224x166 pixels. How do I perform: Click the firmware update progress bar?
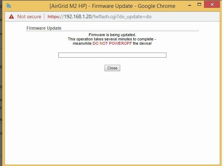click(x=112, y=55)
